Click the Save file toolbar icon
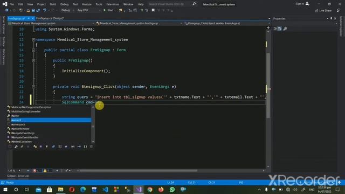The image size is (345, 194). pyautogui.click(x=33, y=10)
